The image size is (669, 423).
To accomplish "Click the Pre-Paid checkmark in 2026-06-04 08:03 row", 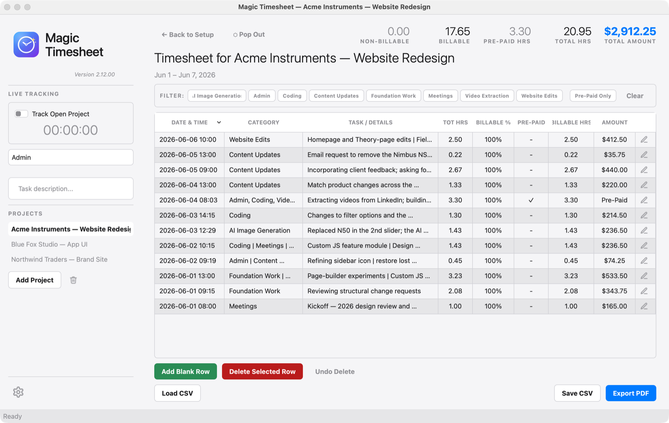I will coord(531,200).
